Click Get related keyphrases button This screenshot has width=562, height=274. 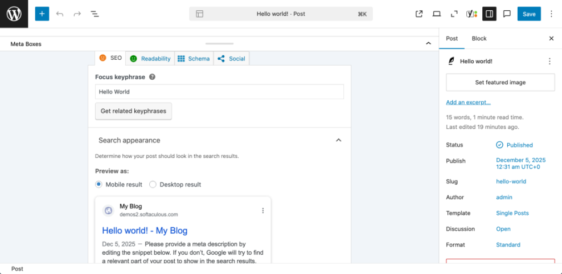pos(133,111)
